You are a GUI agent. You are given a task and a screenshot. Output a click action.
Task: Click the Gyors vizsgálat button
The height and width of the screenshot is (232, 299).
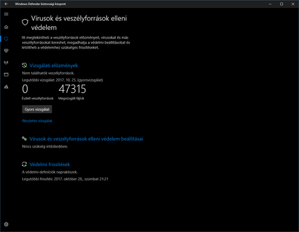(37, 109)
